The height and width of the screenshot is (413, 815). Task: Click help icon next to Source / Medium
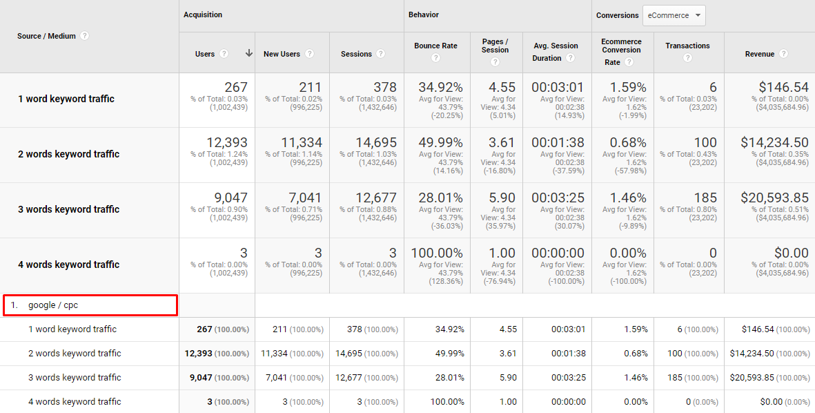85,36
